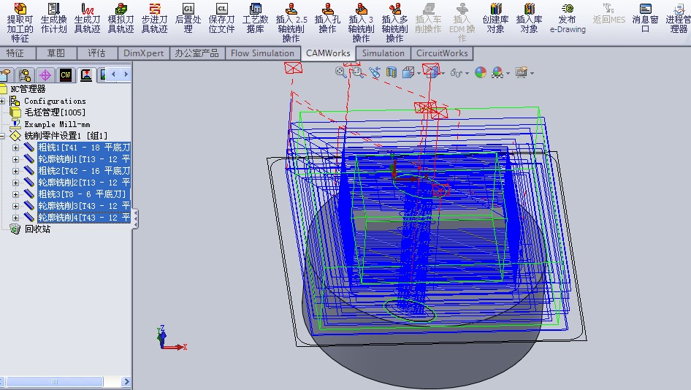Click 插入孔操作 (insert hole operation)
Screen dimensions: 691x390
(x=327, y=18)
